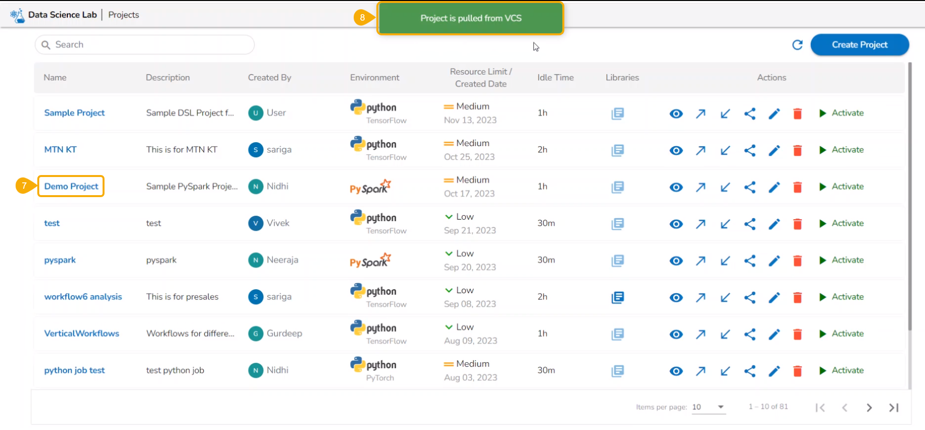Screen dimensions: 925x430
Task: Click the Created By column header
Action: (269, 77)
